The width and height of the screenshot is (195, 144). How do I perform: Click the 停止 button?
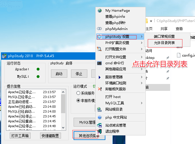point(79,74)
